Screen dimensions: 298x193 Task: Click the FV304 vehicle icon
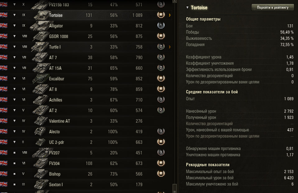pos(40,163)
